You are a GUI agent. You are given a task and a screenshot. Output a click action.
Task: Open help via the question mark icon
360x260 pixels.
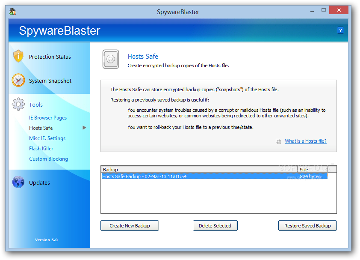[340, 30]
